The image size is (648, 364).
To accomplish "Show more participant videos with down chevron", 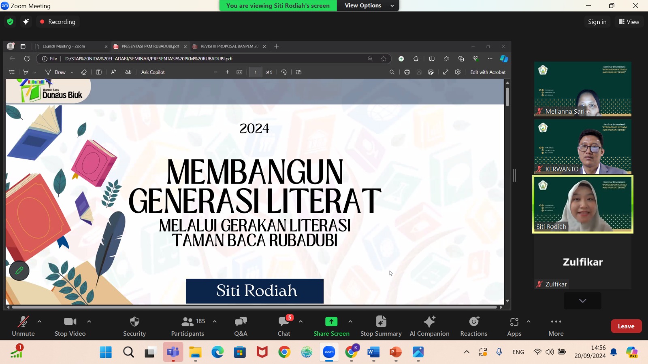I will coord(582,301).
